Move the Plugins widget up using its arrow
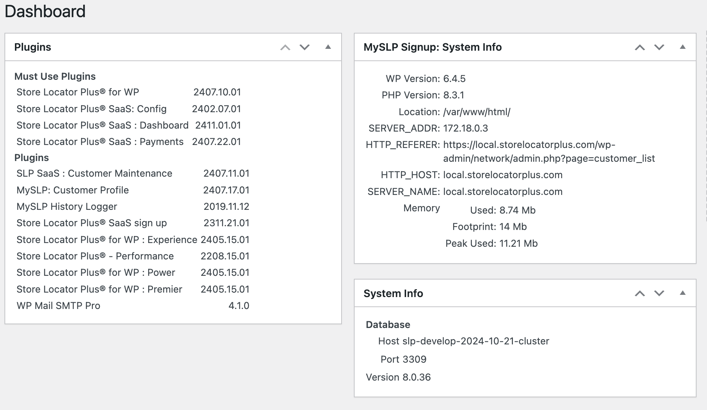This screenshot has height=410, width=707. (x=286, y=47)
